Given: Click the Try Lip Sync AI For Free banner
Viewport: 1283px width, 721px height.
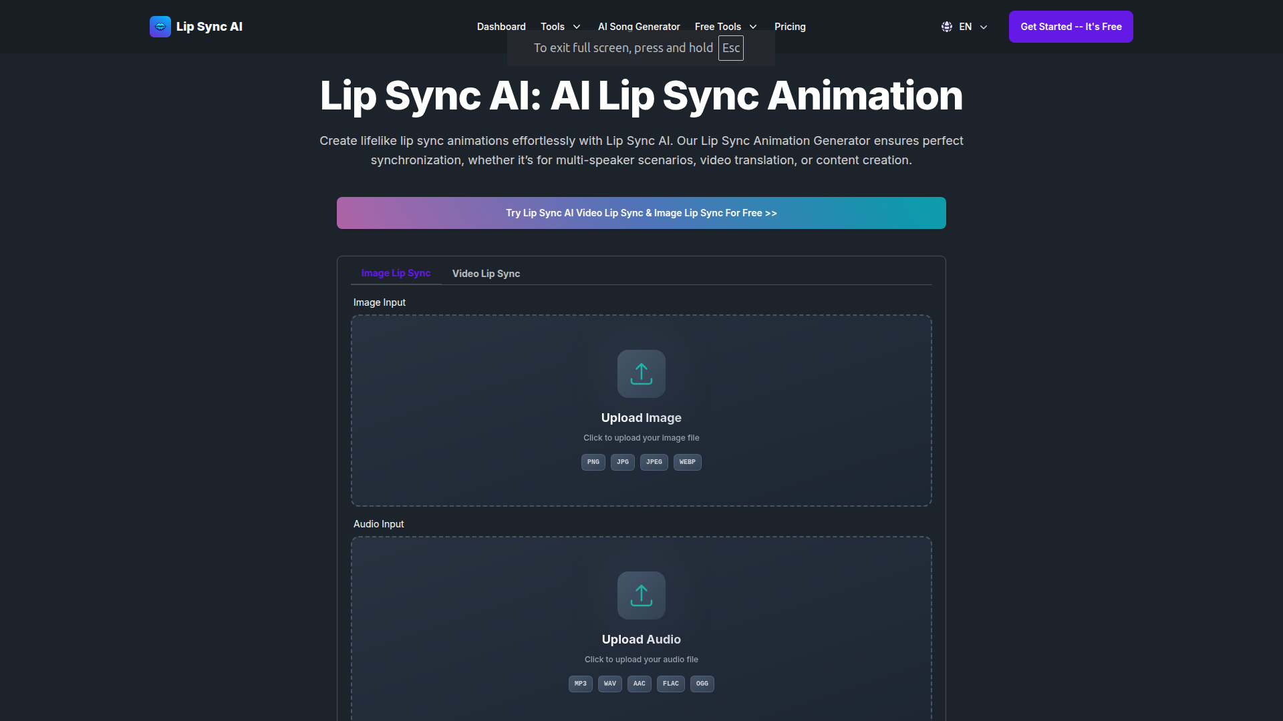Looking at the screenshot, I should coord(641,213).
